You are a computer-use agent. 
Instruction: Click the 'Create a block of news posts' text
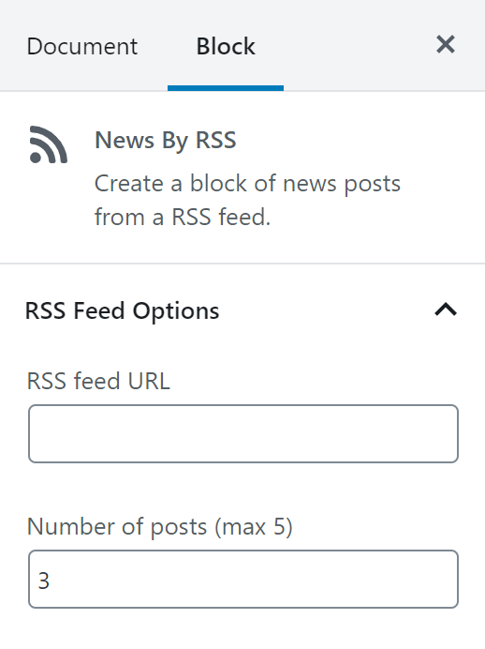(247, 184)
